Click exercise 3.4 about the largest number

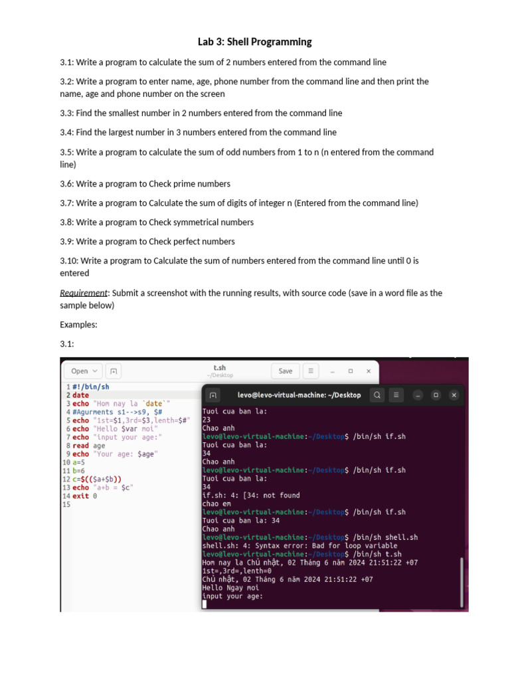point(198,132)
